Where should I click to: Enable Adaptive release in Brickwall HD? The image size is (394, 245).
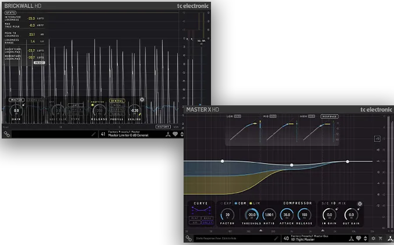point(93,105)
